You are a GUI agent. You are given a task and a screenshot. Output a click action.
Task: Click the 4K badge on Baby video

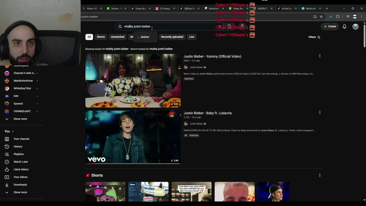(186, 135)
